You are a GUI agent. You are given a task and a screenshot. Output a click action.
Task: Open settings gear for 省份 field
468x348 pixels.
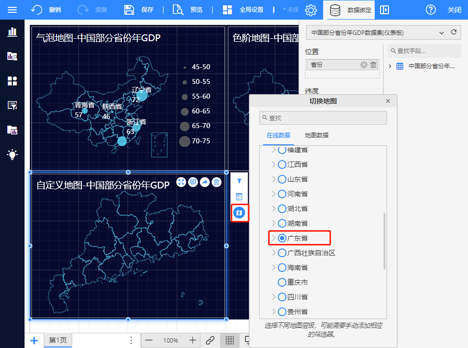click(x=364, y=65)
